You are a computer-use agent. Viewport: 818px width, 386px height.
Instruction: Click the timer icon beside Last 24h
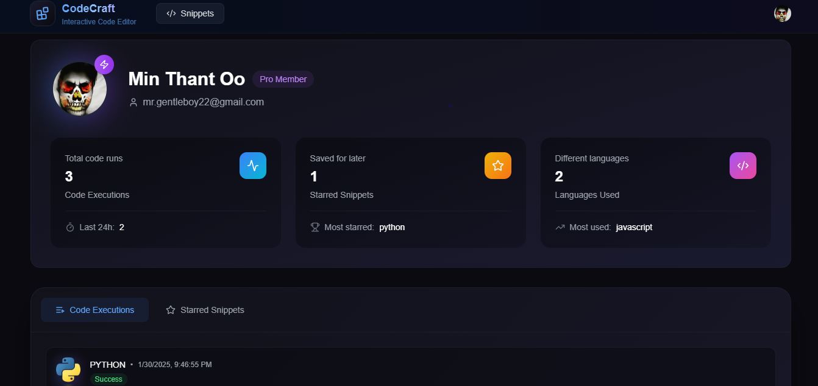[70, 227]
